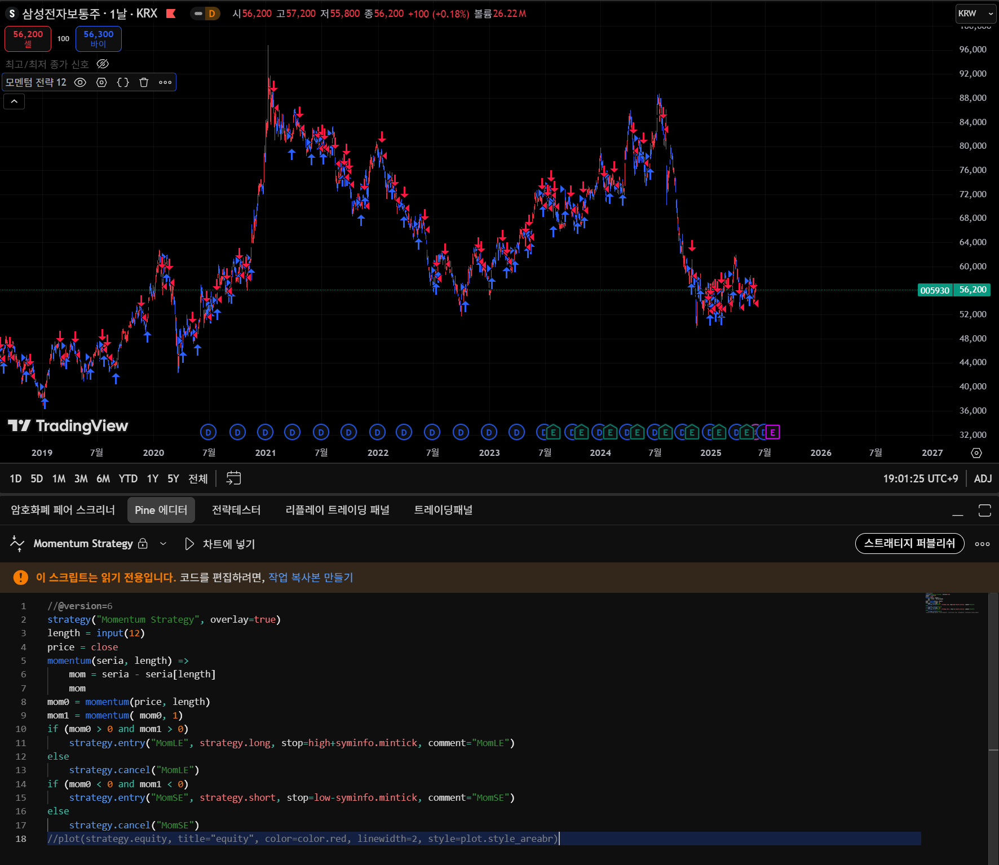Switch to the 전략테스터 tab
This screenshot has height=865, width=999.
point(236,510)
